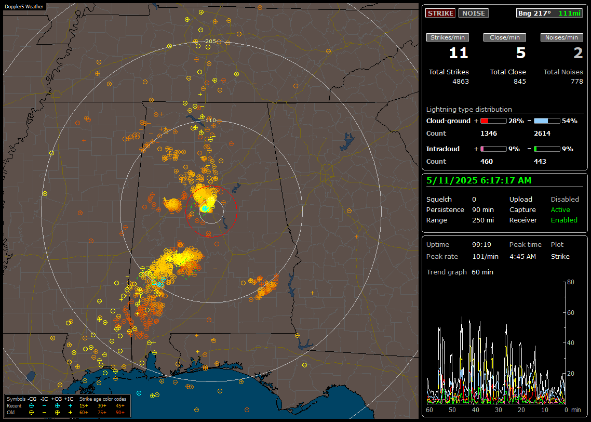This screenshot has height=422, width=591.
Task: Click the Bng 217° 111mi bearing readout
Action: [x=549, y=13]
